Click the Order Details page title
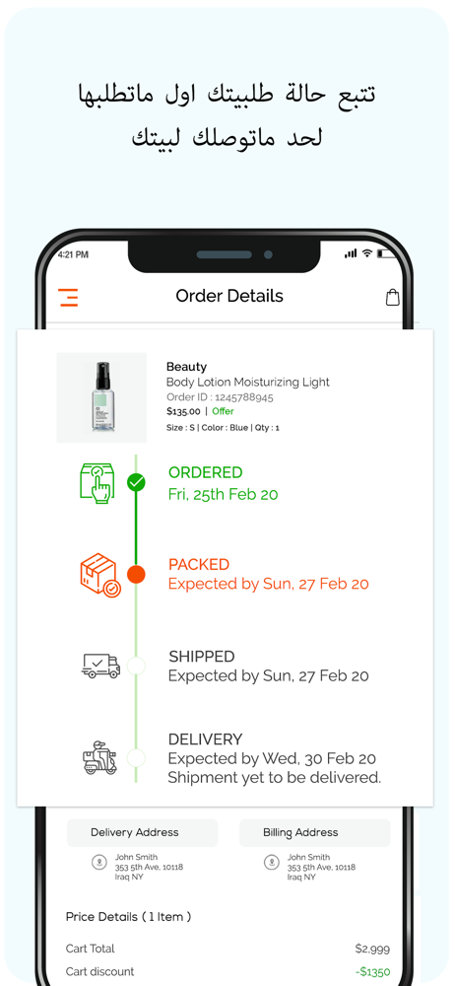Screen dimensions: 455x986 (229, 296)
